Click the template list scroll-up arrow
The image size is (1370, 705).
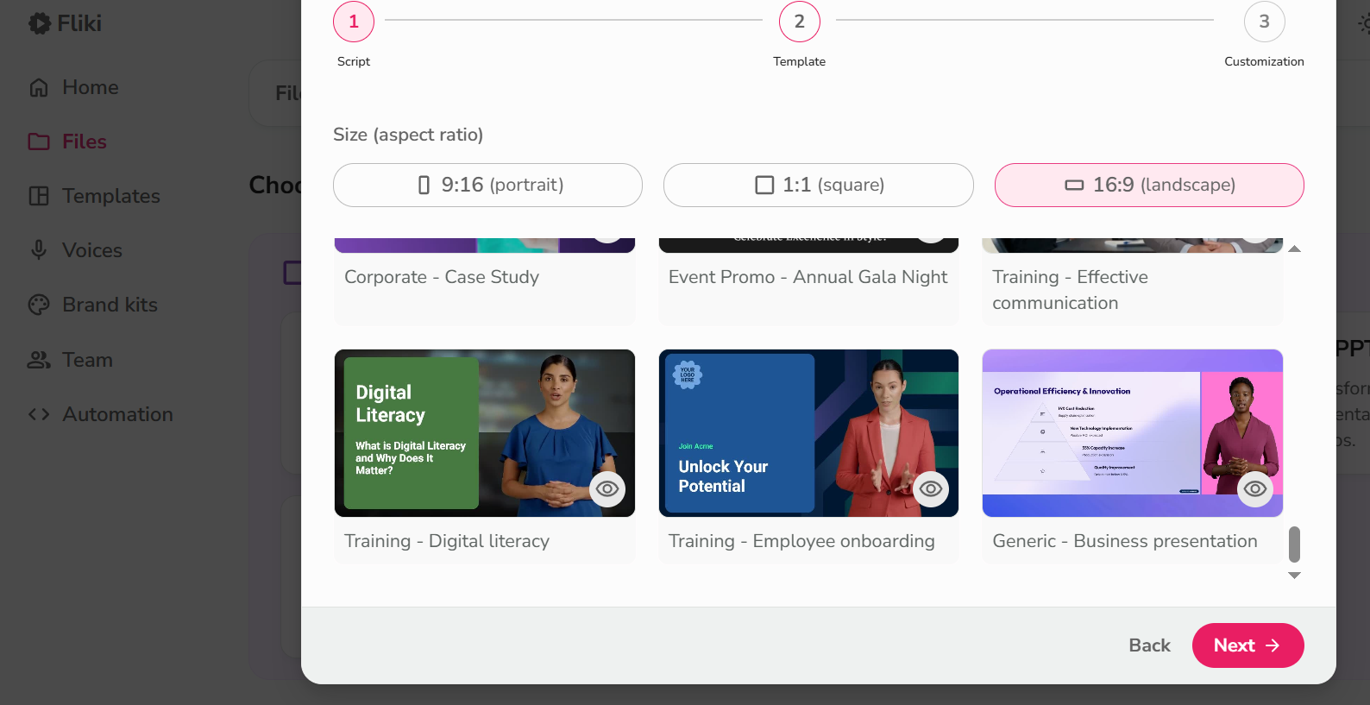click(1294, 249)
